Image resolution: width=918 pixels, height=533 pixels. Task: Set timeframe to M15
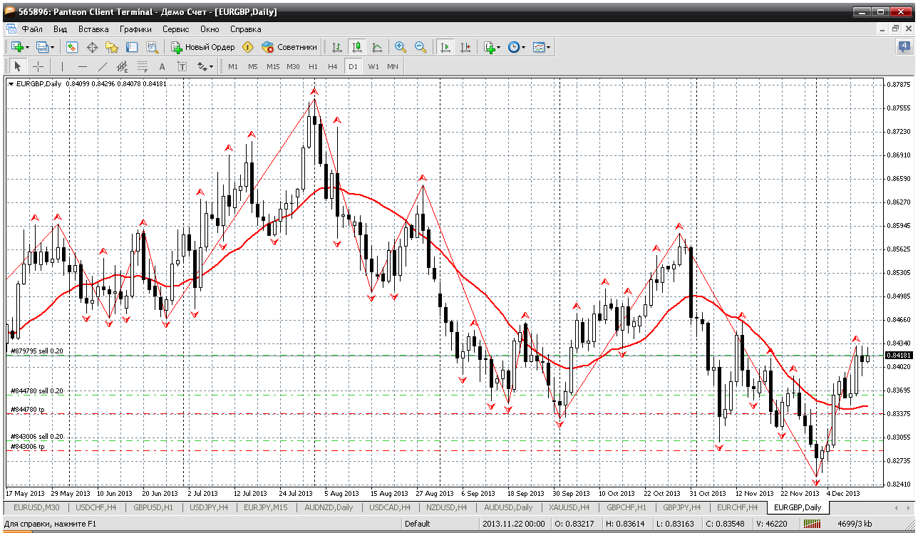273,66
